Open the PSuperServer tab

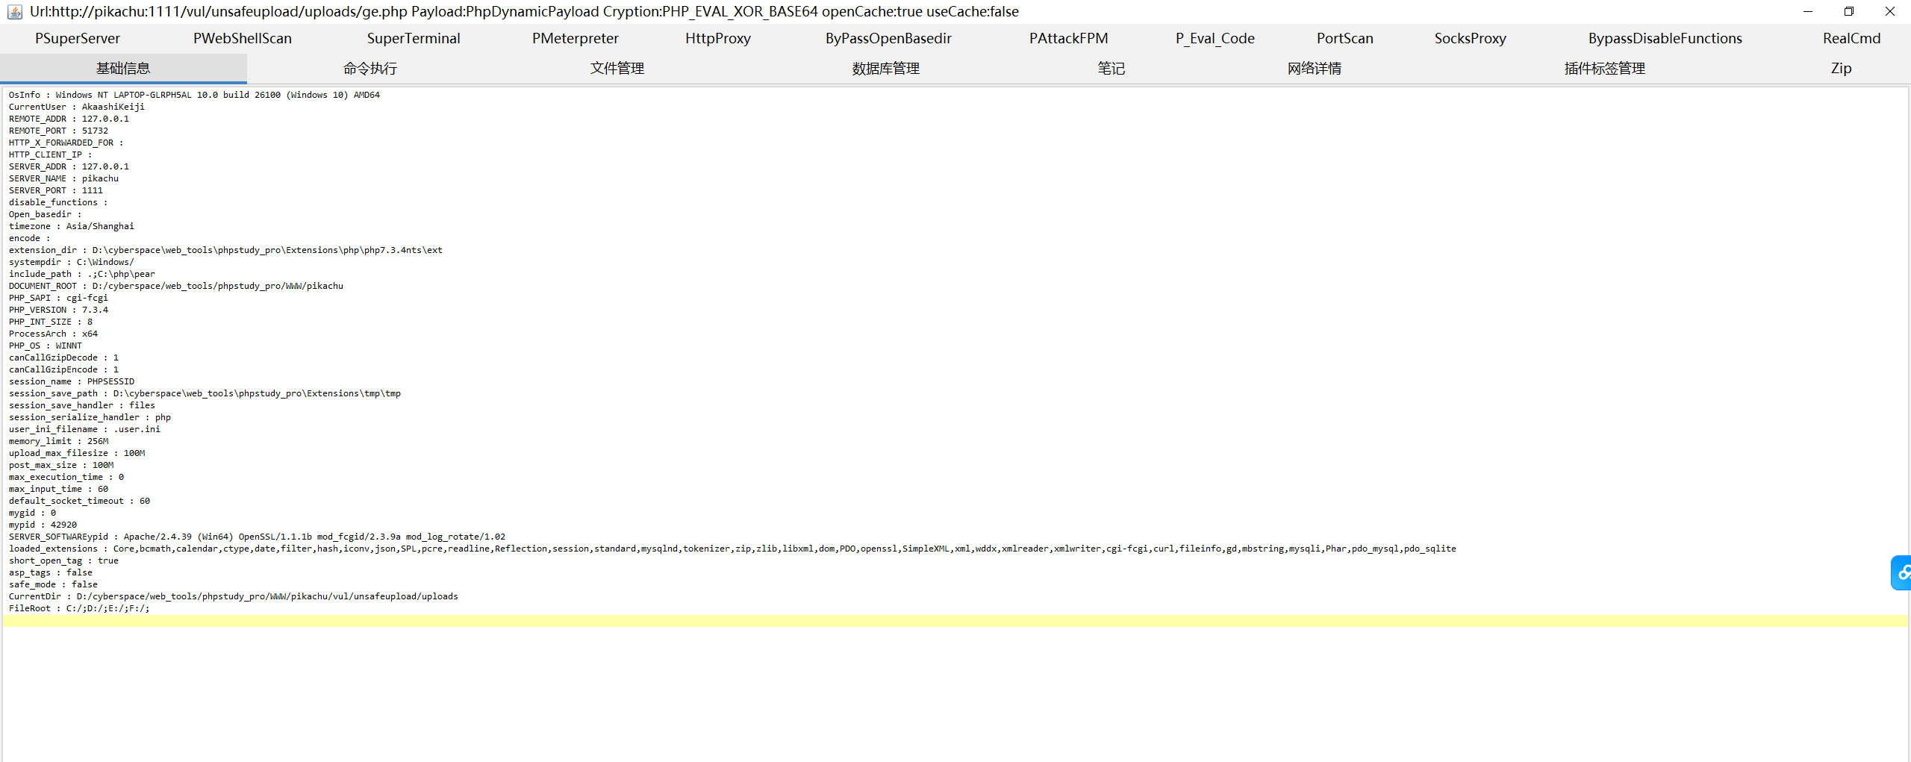coord(78,39)
